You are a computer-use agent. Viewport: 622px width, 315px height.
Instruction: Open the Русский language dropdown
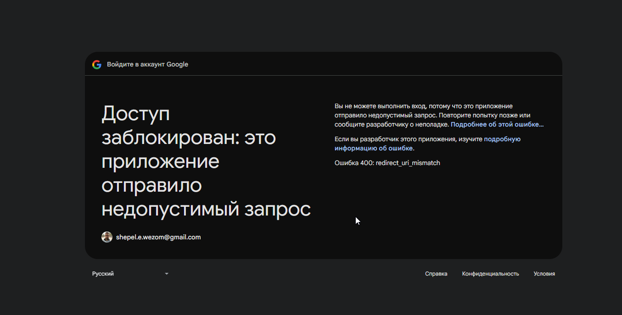[131, 274]
